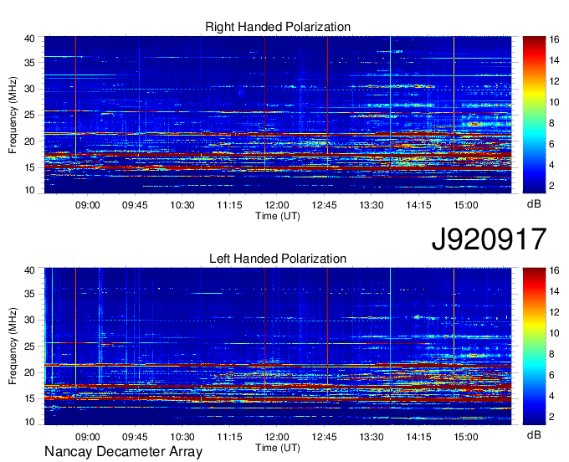Click the 12:00 time tick of Left Handed plot
The image size is (569, 462).
pyautogui.click(x=277, y=437)
